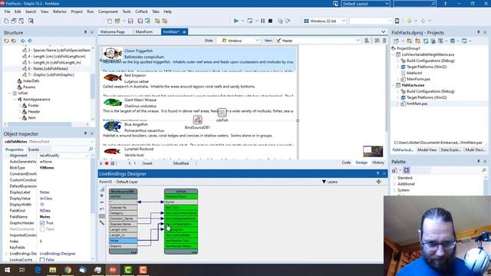The width and height of the screenshot is (491, 276).
Task: Pin the Structure panel
Action: click(85, 32)
